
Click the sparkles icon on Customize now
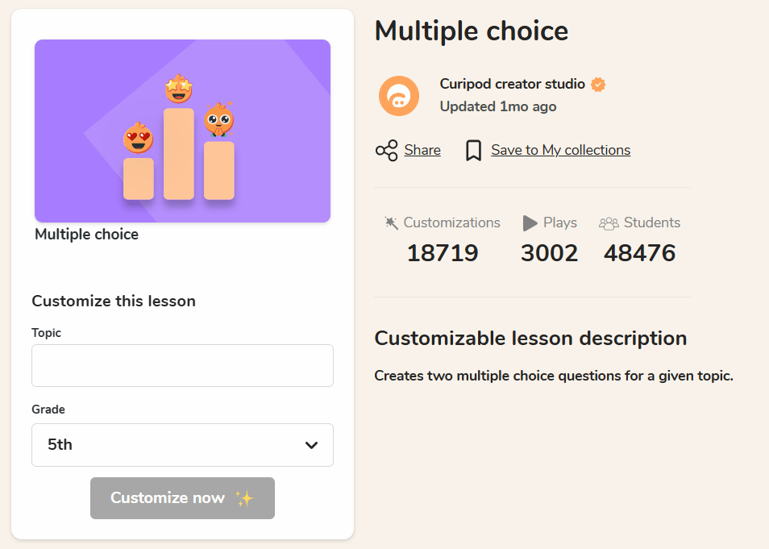pyautogui.click(x=244, y=498)
